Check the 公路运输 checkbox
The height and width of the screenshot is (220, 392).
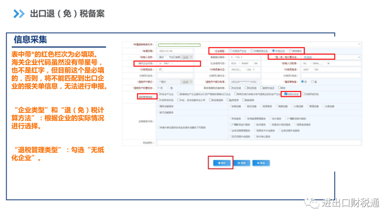tap(293, 106)
